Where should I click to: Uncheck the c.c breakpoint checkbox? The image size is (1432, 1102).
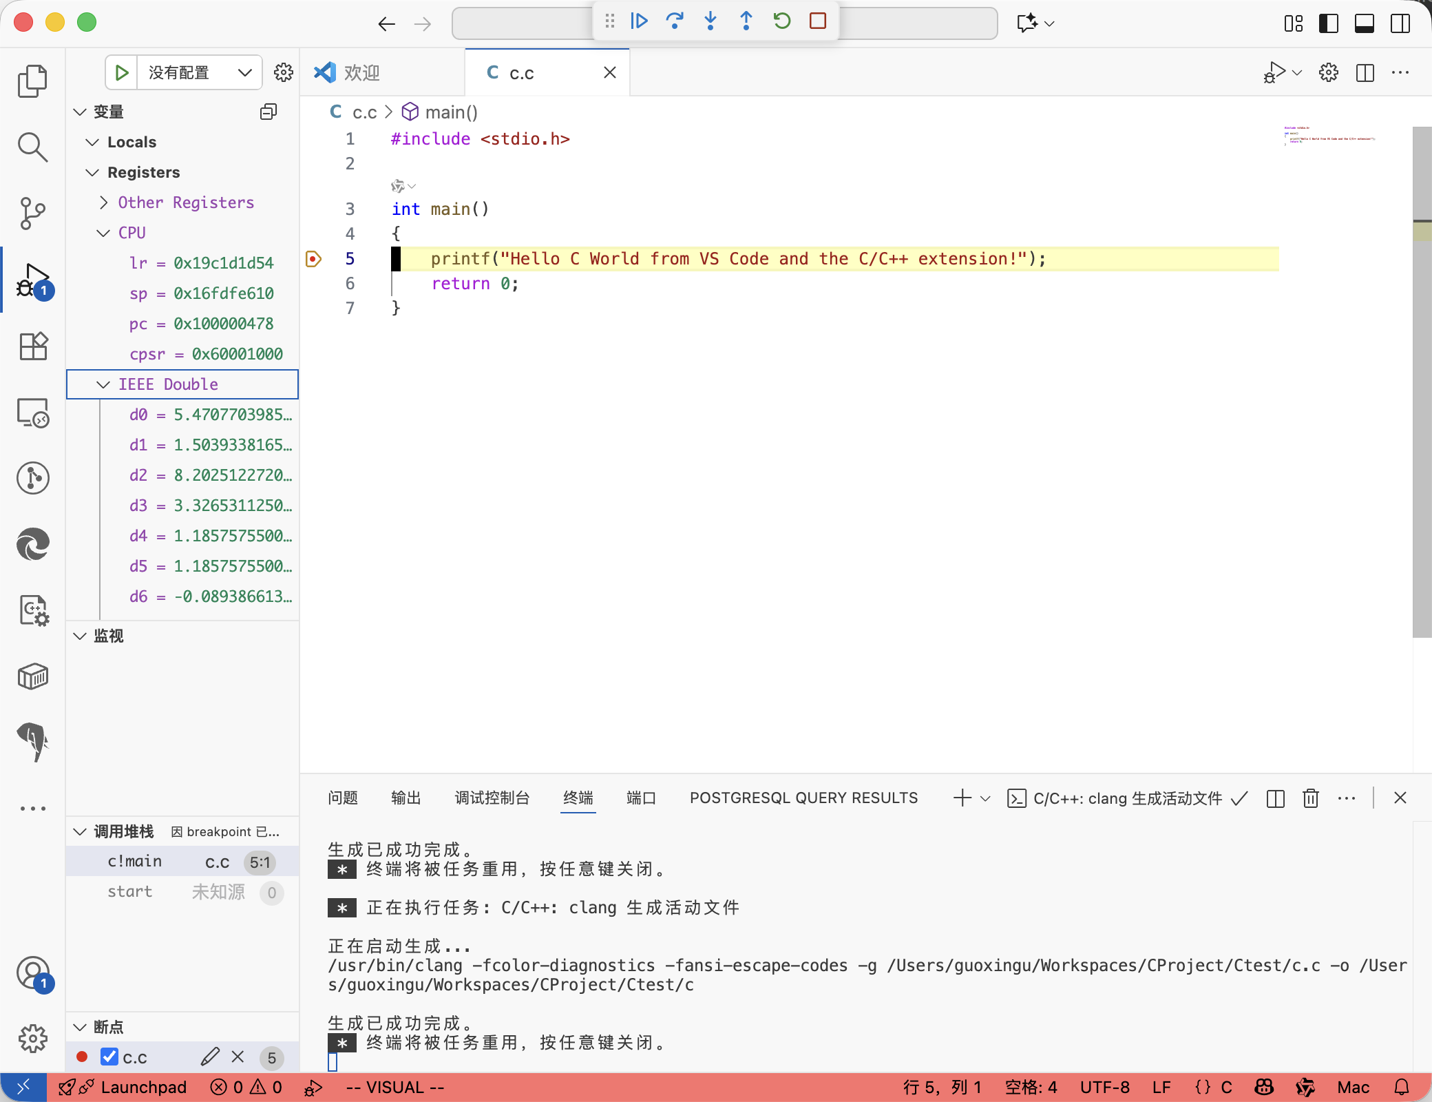(109, 1057)
